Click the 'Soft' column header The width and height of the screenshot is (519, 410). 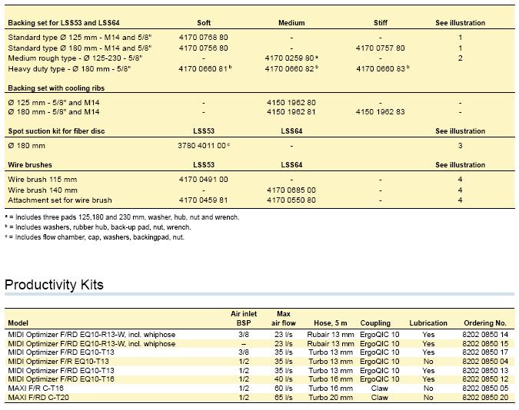point(204,23)
